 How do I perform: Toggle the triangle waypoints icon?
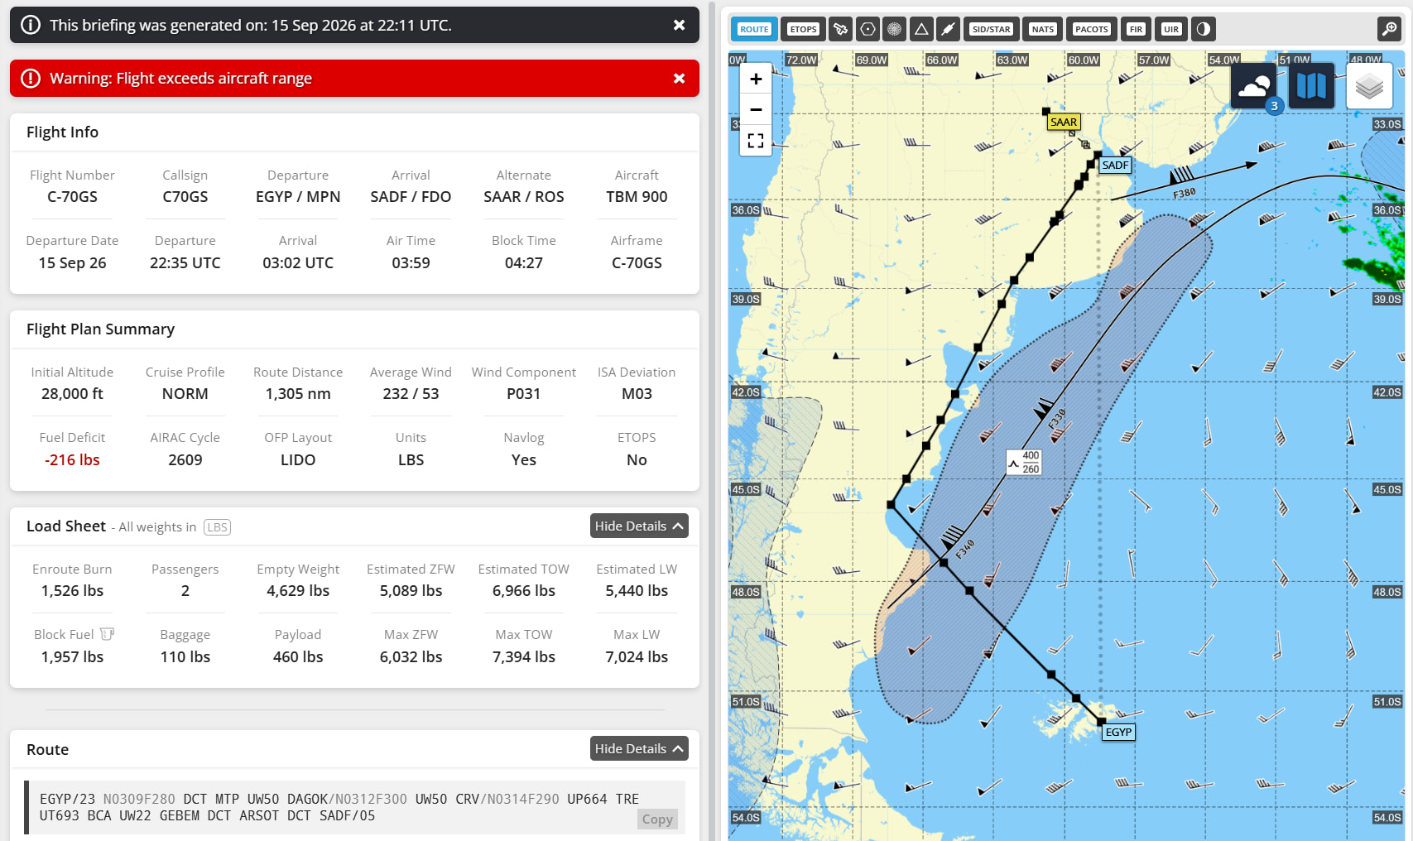pos(921,29)
